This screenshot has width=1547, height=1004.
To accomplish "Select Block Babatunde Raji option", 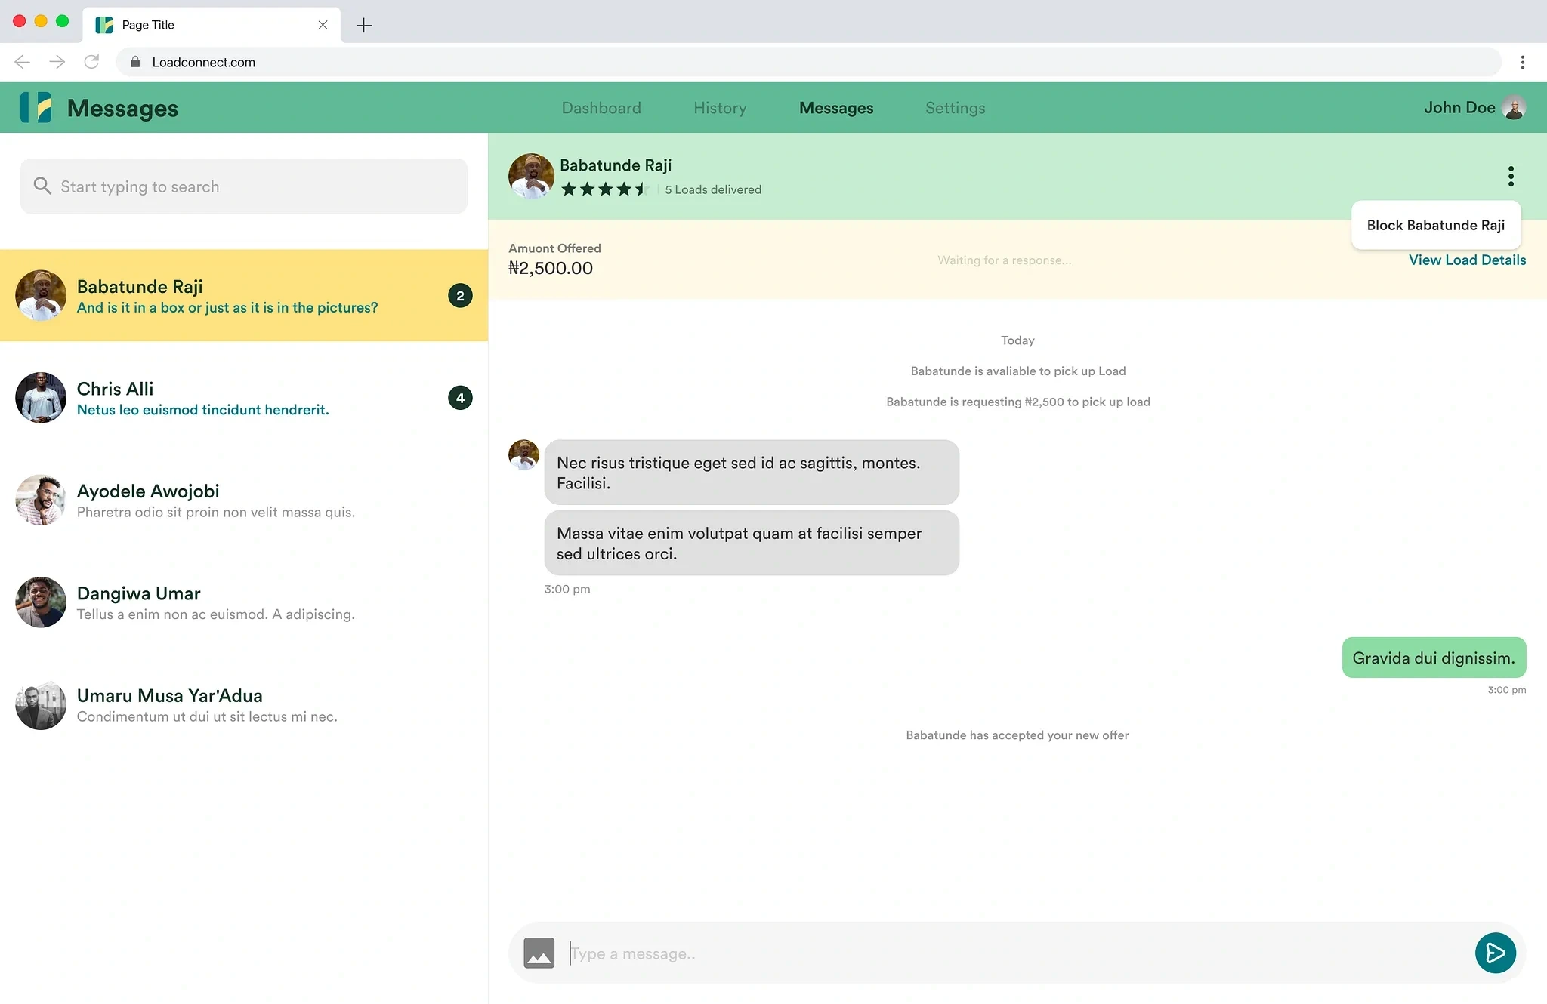I will pos(1435,225).
